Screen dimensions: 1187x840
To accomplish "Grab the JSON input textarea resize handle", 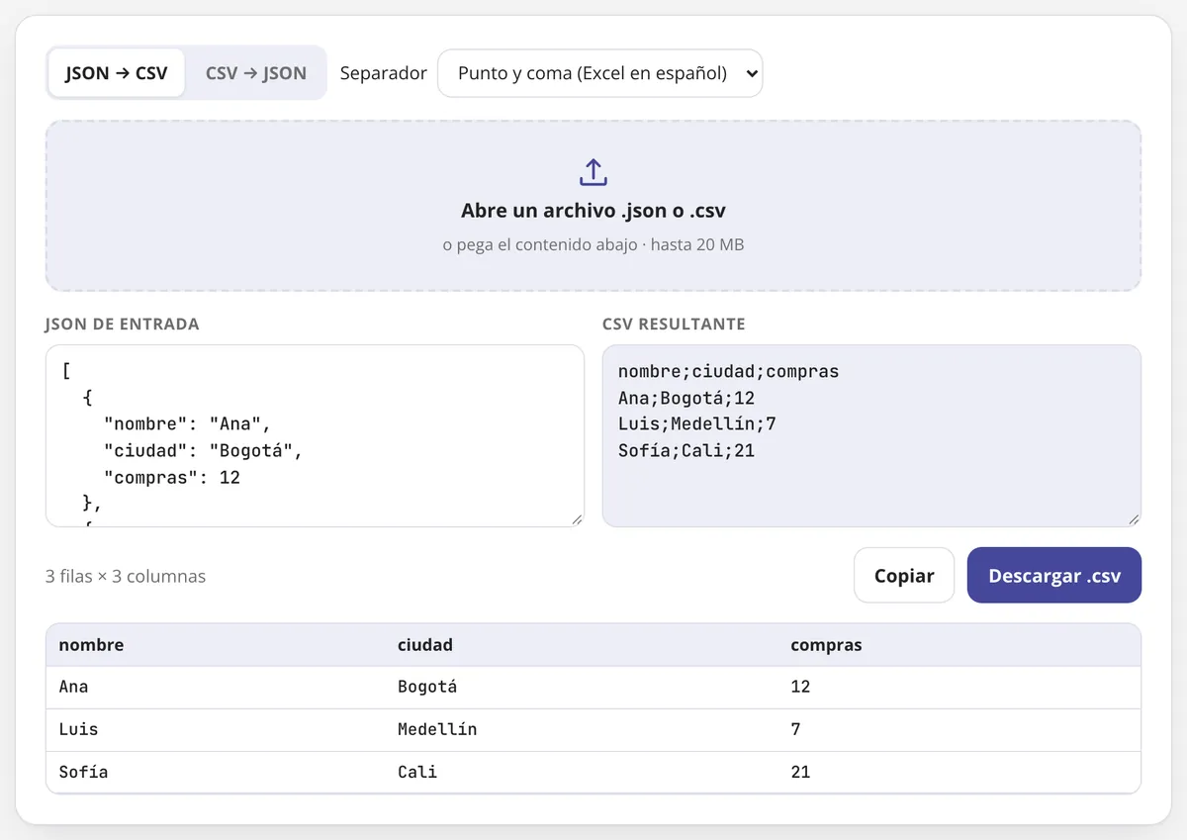I will coord(577,519).
